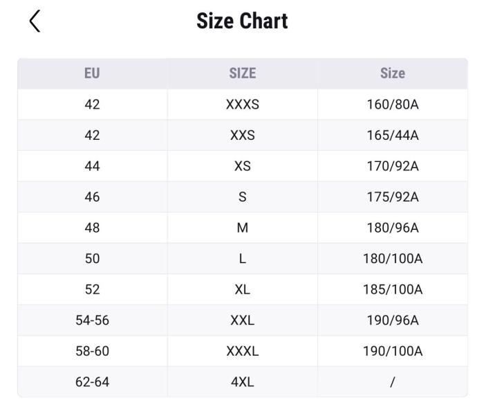Click the 160/80A measurement cell
Viewport: 484px width, 405px height.
pos(392,105)
